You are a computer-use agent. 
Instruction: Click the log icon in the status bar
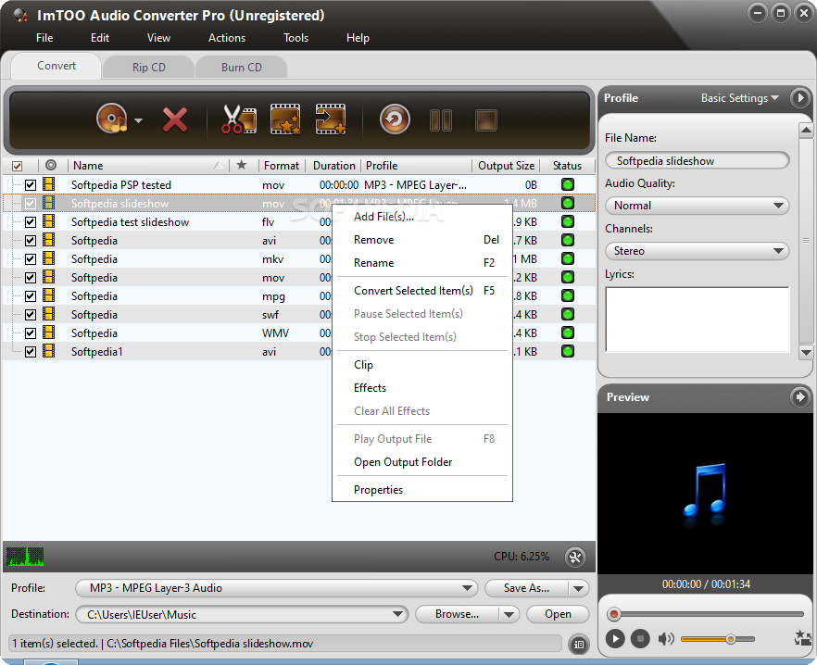(578, 644)
